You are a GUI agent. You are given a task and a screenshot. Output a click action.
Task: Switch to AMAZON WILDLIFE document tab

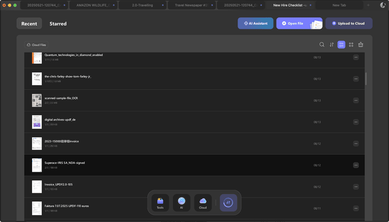(93, 5)
